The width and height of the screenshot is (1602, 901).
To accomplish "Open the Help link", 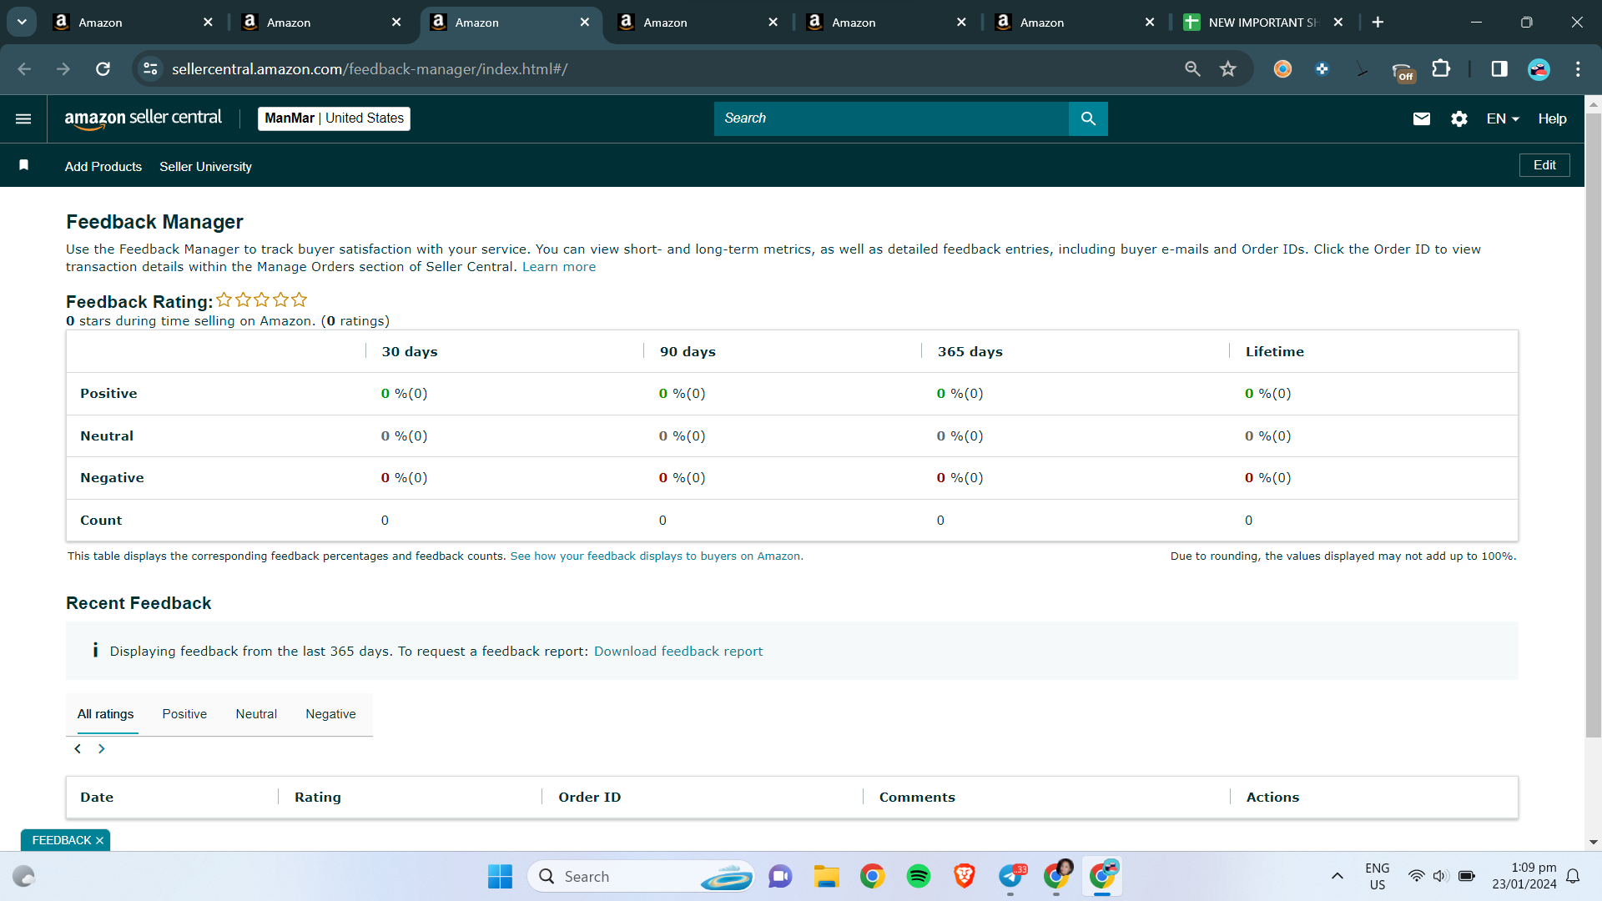I will pos(1553,118).
